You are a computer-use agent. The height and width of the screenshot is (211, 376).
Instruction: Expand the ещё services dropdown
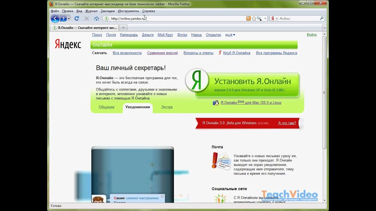[230, 35]
